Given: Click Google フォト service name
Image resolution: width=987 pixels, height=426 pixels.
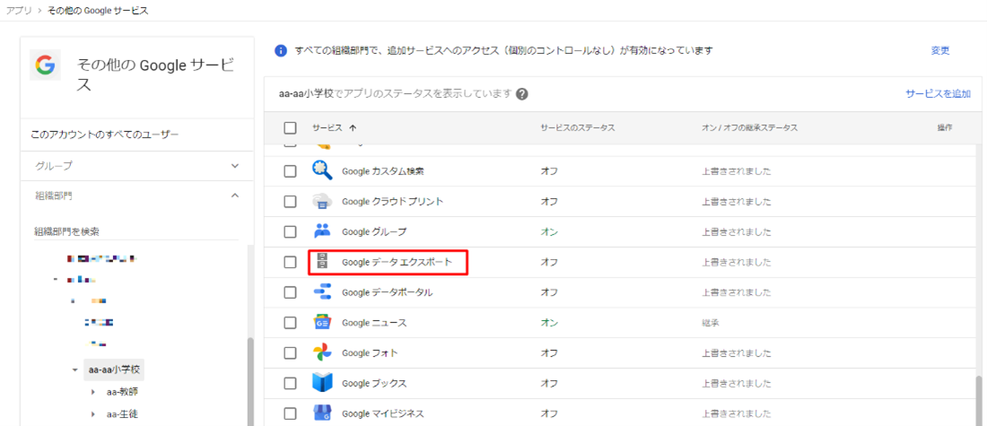Looking at the screenshot, I should pyautogui.click(x=370, y=353).
